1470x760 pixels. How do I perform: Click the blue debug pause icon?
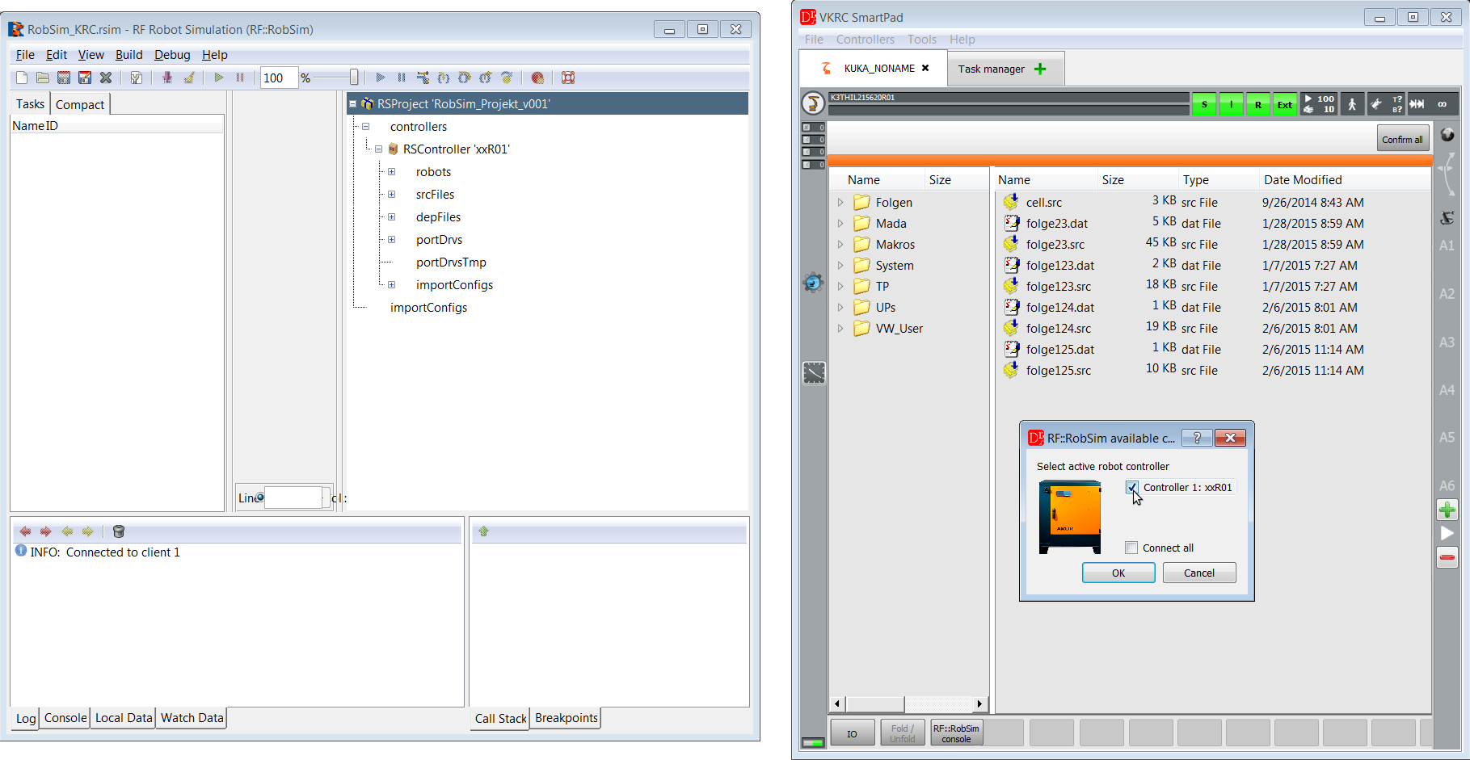click(402, 78)
